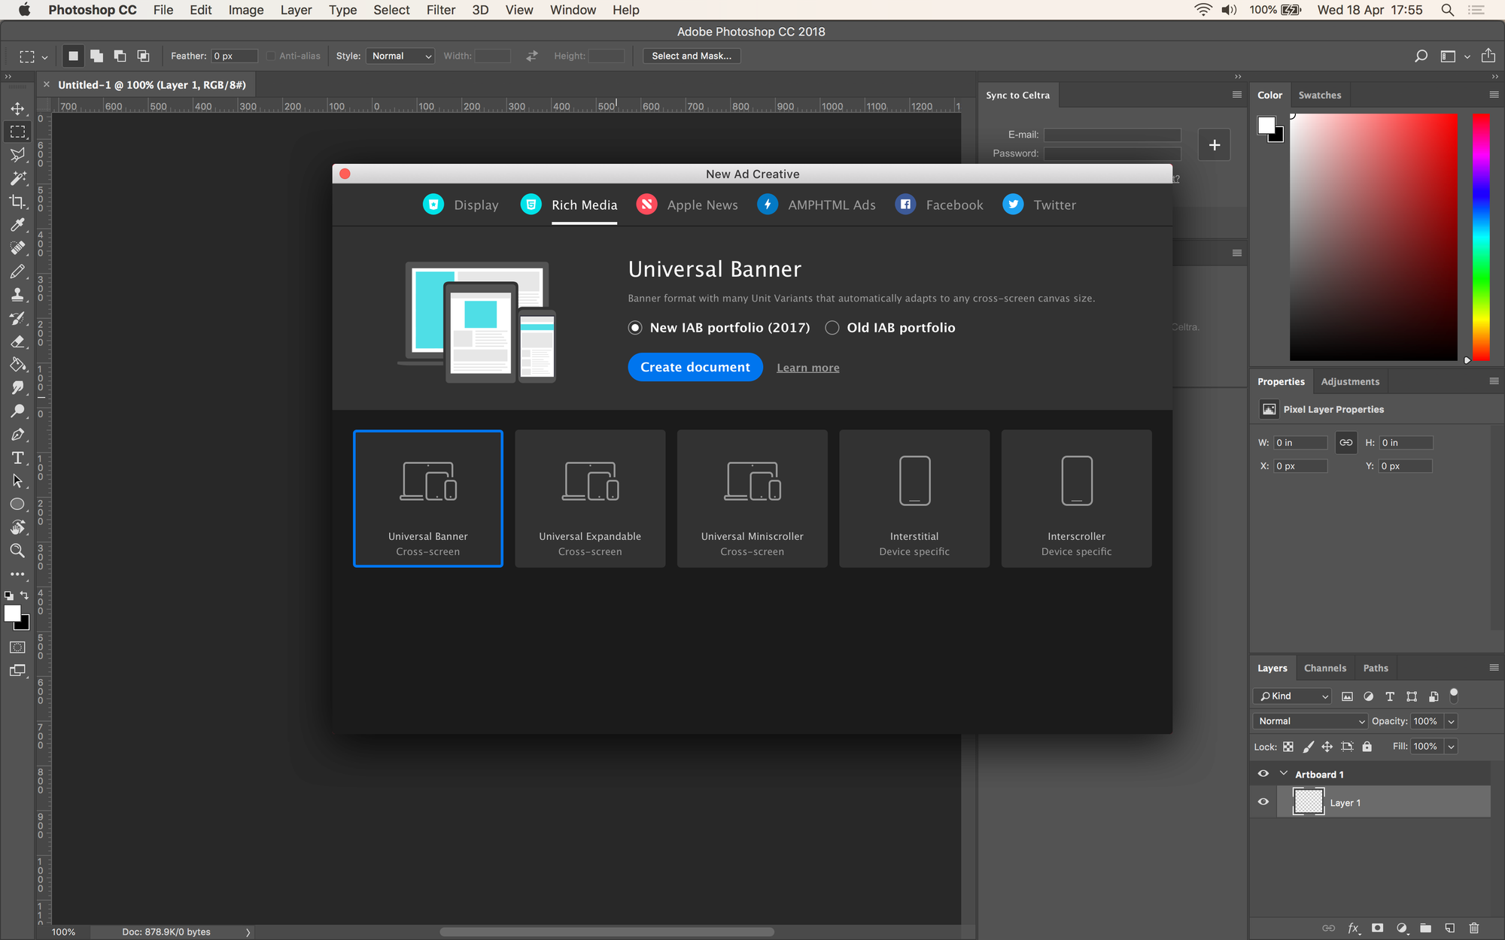Viewport: 1505px width, 940px height.
Task: Select the Eyedropper tool
Action: (x=17, y=225)
